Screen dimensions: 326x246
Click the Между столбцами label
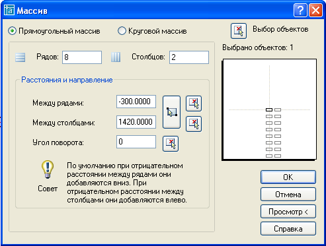click(x=63, y=123)
